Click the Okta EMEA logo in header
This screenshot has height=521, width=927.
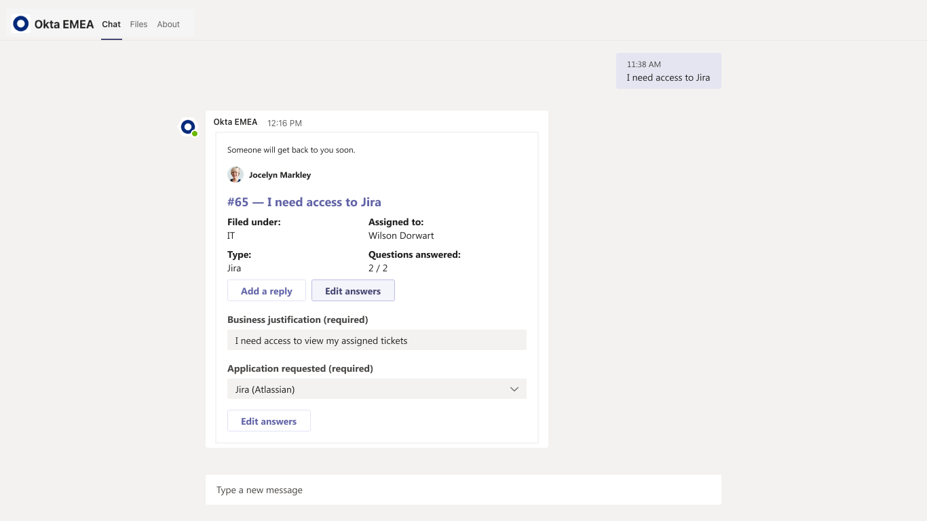tap(21, 24)
